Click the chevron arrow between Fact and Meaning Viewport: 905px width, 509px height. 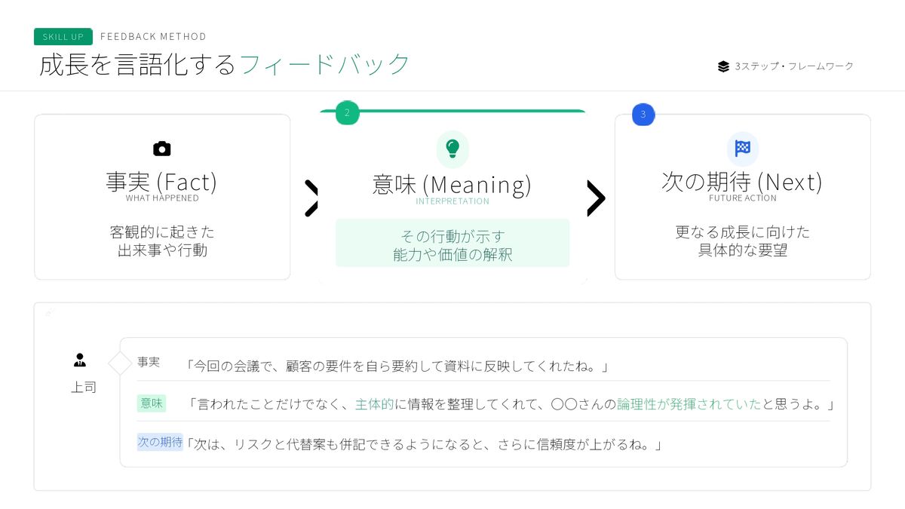311,198
